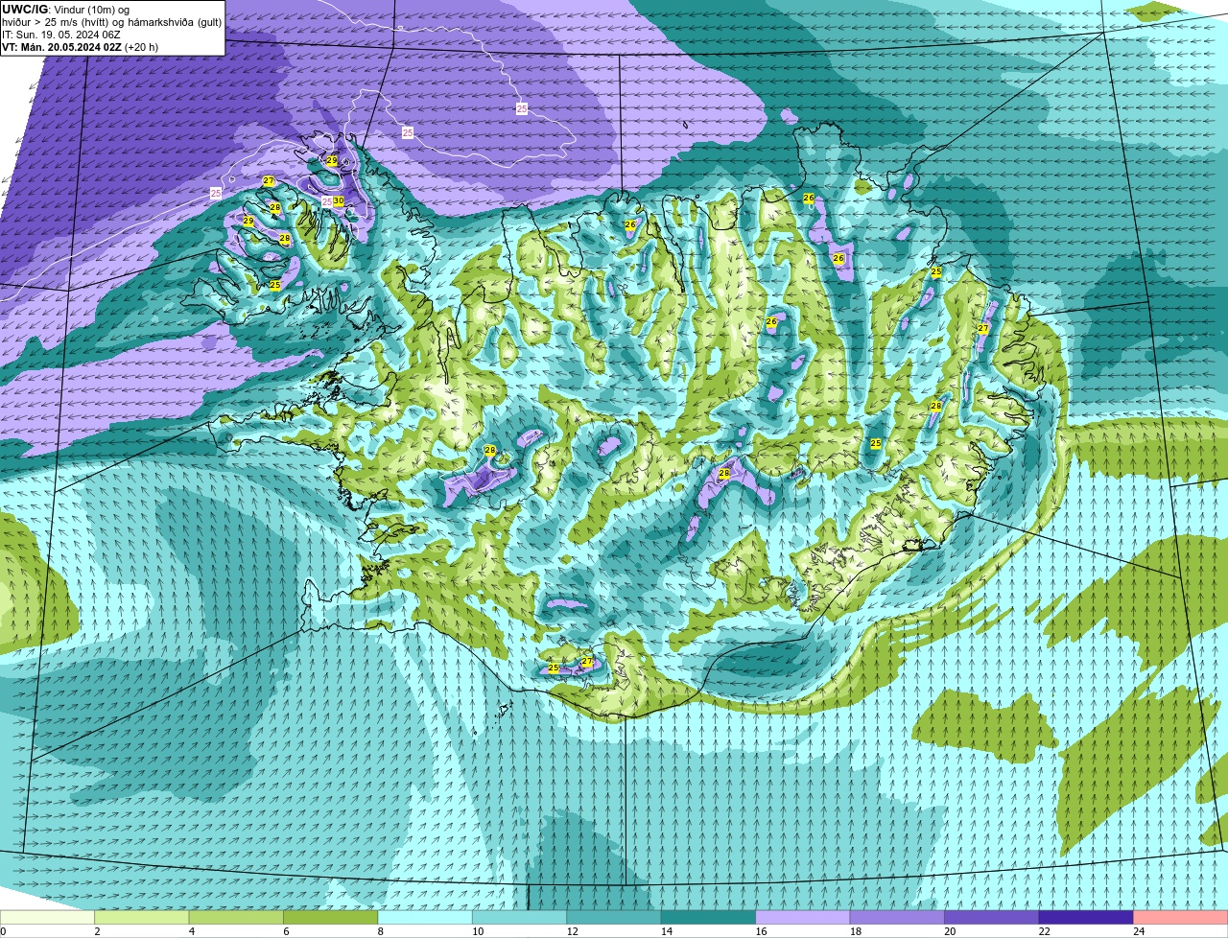Click the 0–2 m/s pale yellow legend swatch
This screenshot has width=1228, height=938.
pos(47,917)
